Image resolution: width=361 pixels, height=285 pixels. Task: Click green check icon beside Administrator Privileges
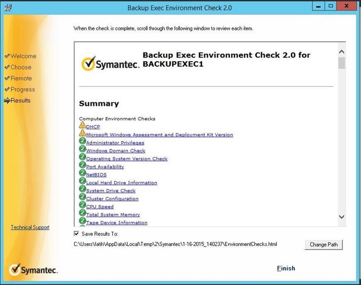coord(82,141)
